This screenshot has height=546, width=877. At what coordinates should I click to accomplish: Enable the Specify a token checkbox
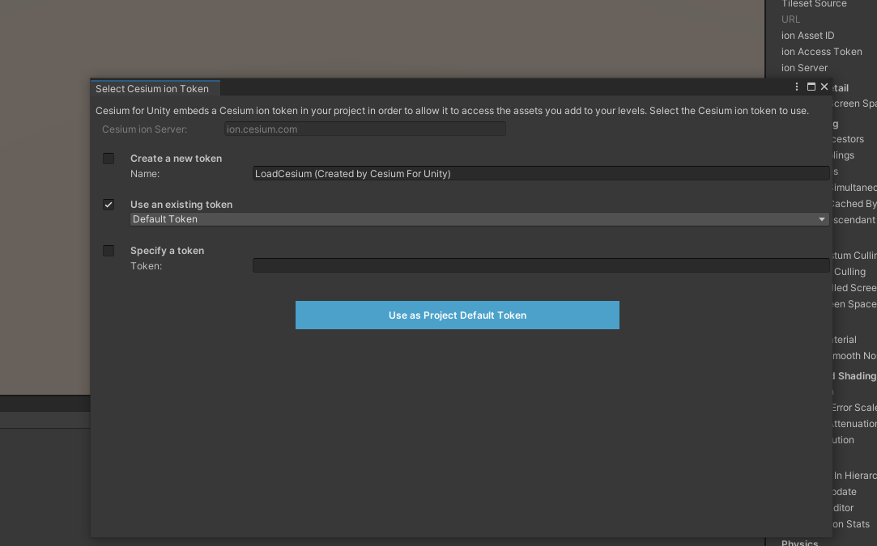coord(109,251)
